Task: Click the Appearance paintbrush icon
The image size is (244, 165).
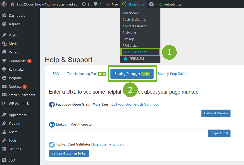Action: tap(4, 115)
